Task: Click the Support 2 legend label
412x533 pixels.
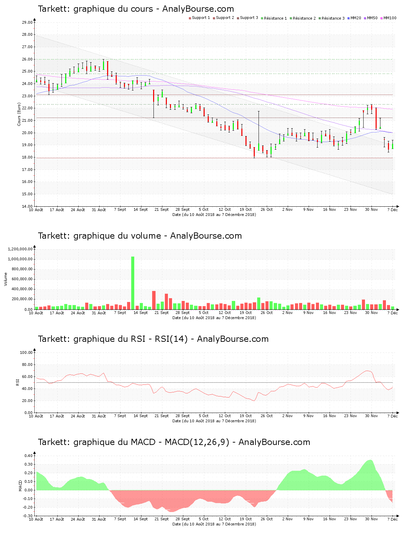Action: (225, 18)
